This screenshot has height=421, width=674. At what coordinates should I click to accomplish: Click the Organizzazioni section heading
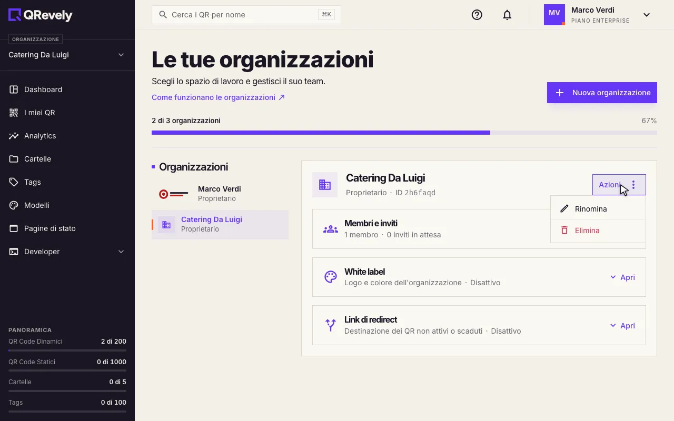tap(193, 167)
